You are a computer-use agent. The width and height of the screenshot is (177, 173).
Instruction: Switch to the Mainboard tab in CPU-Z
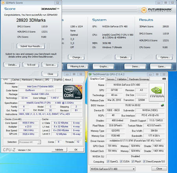[x=27, y=79]
